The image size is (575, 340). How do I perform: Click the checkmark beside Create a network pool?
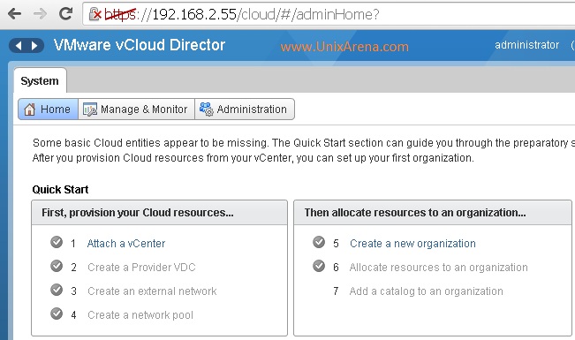tap(57, 314)
